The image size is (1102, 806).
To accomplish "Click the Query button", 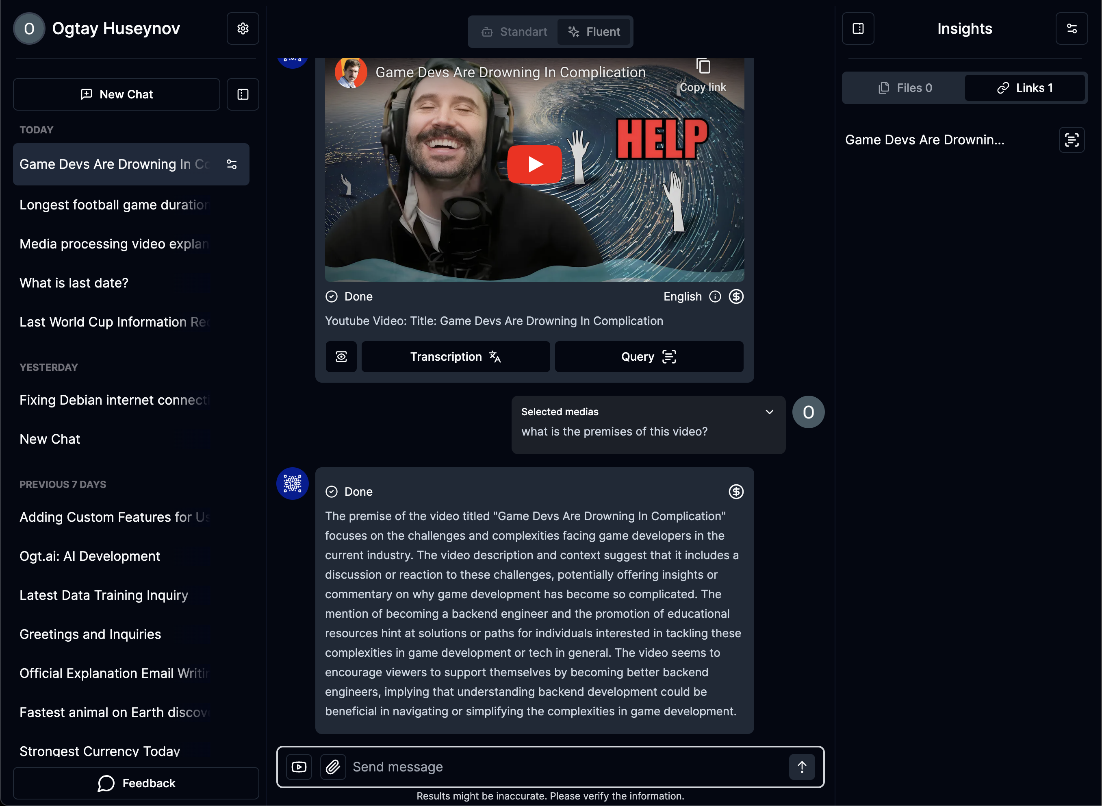I will (649, 357).
